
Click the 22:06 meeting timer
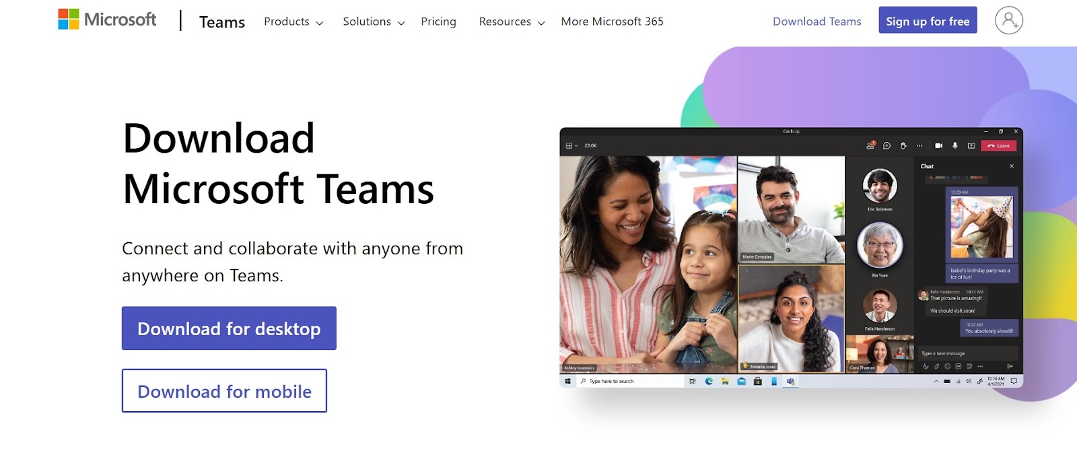(x=590, y=145)
